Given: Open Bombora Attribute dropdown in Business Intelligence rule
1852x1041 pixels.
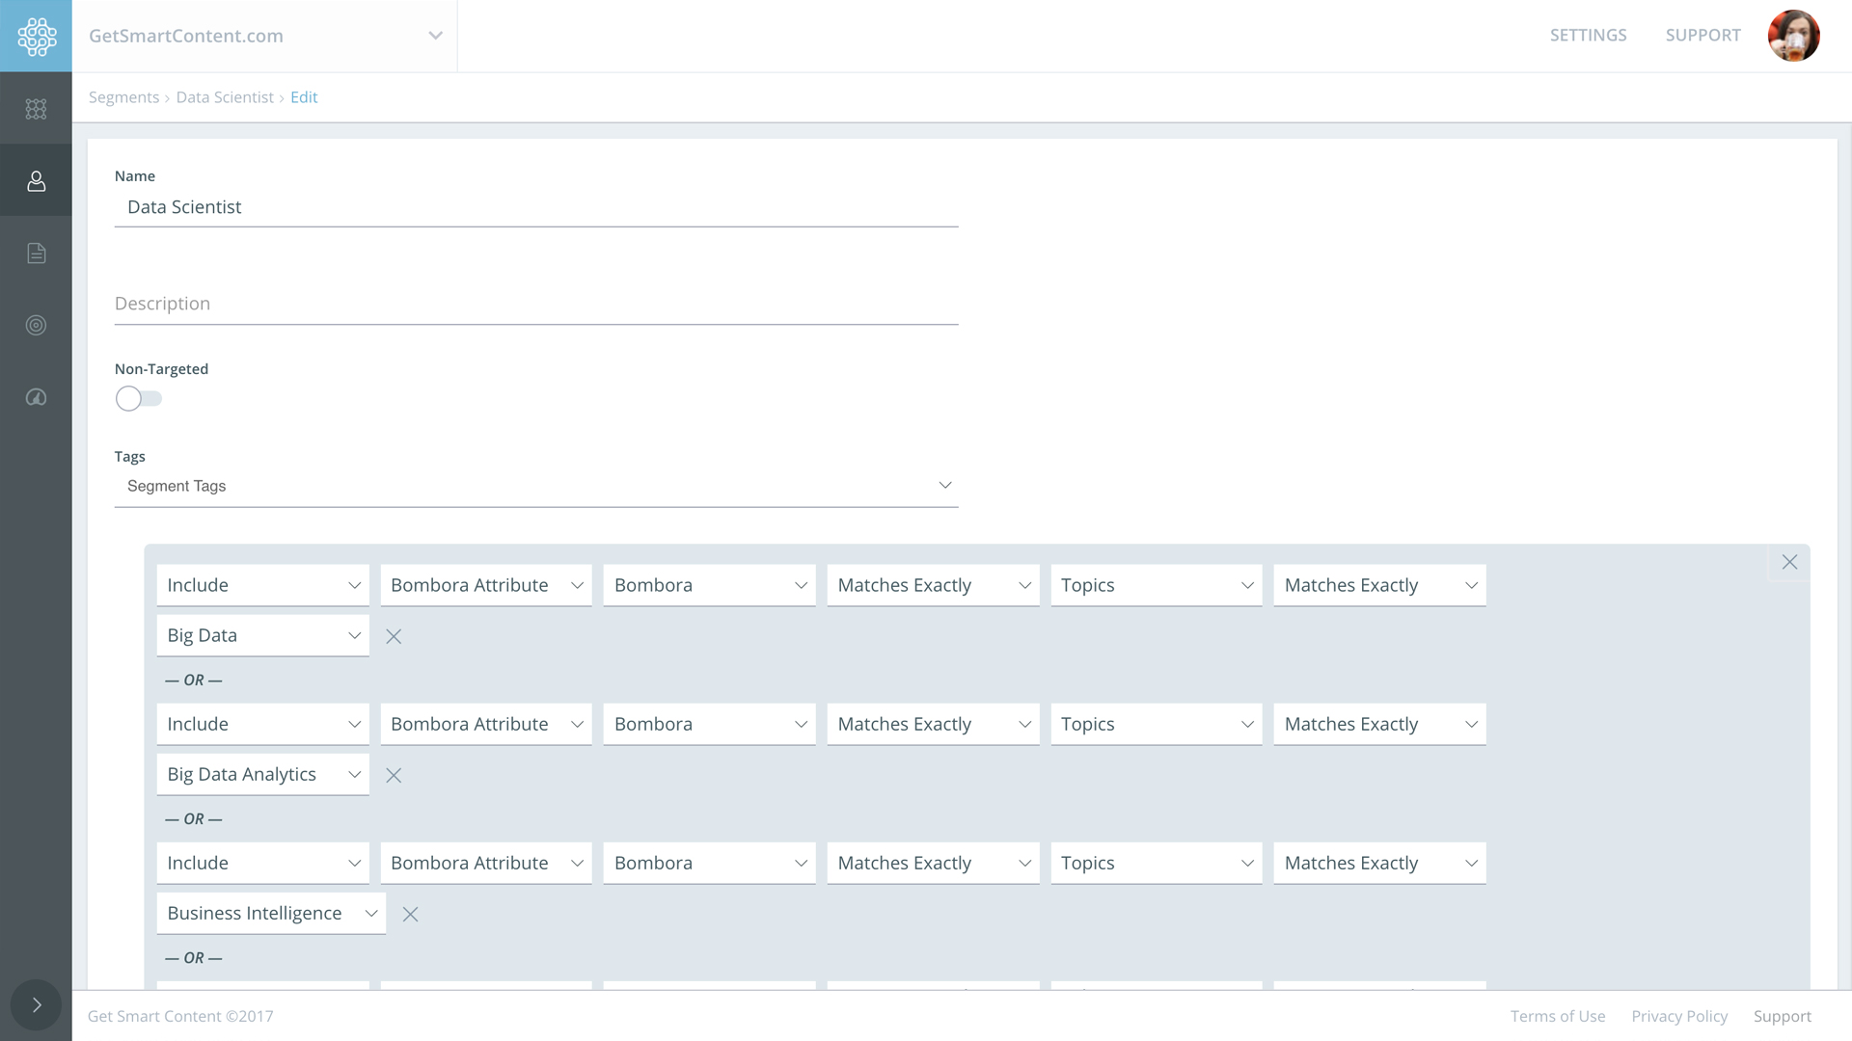Looking at the screenshot, I should [x=486, y=863].
